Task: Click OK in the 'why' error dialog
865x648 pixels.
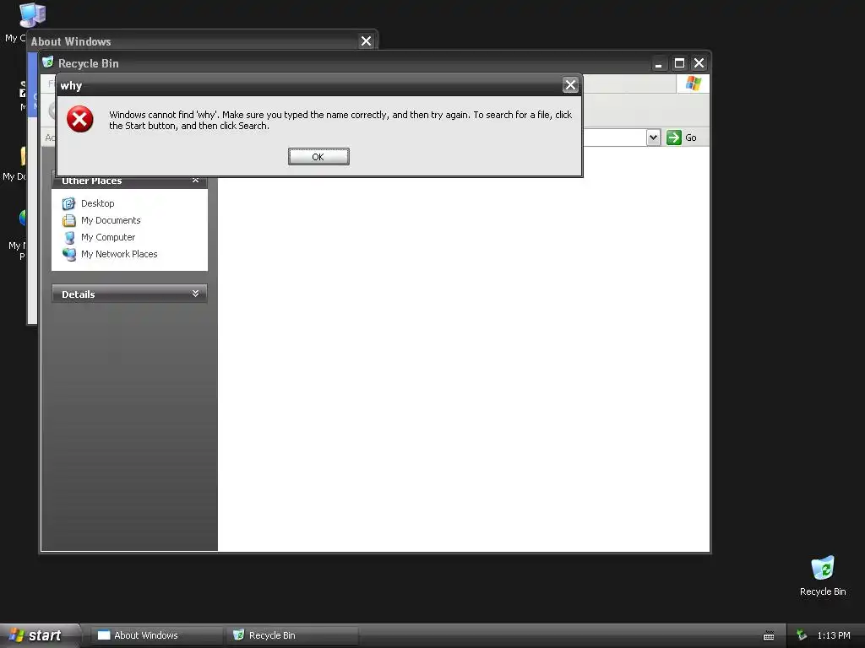Action: click(318, 156)
